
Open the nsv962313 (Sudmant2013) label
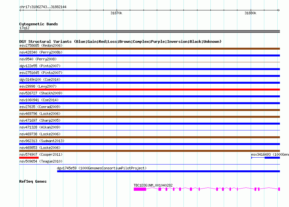[42, 141]
